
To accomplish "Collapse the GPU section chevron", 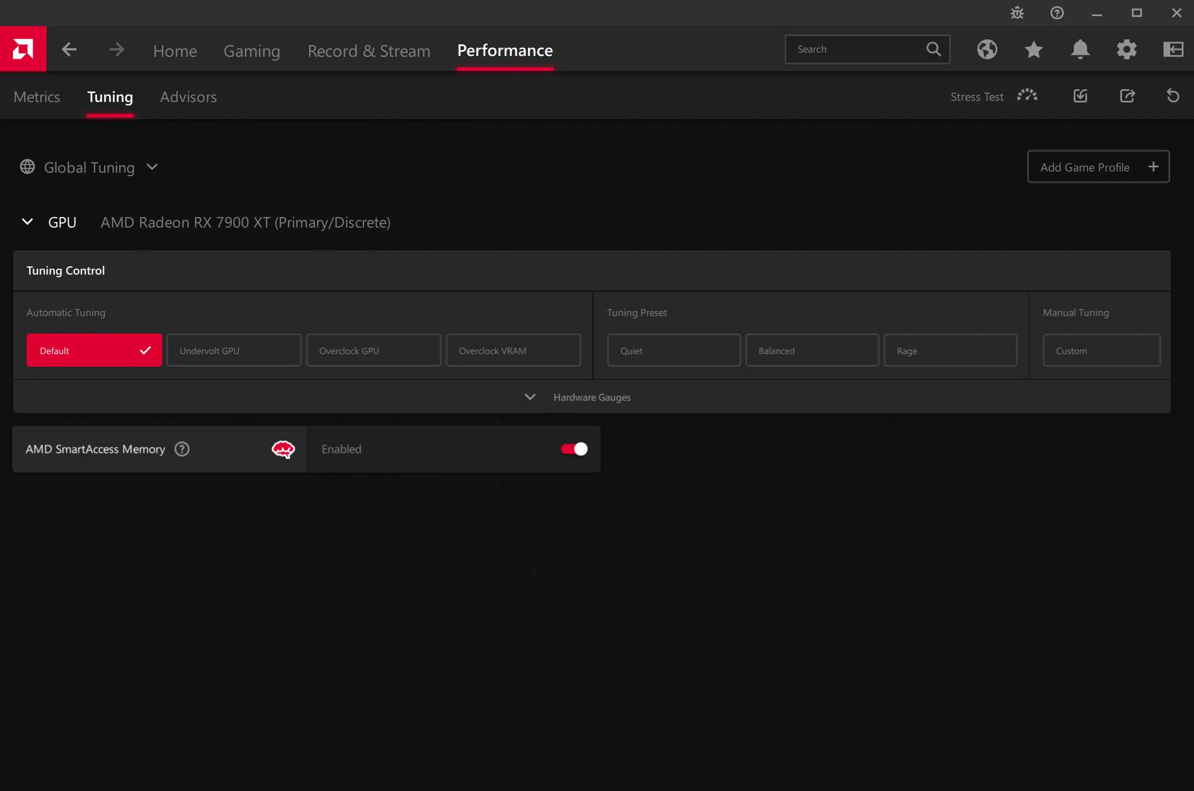I will [x=27, y=222].
